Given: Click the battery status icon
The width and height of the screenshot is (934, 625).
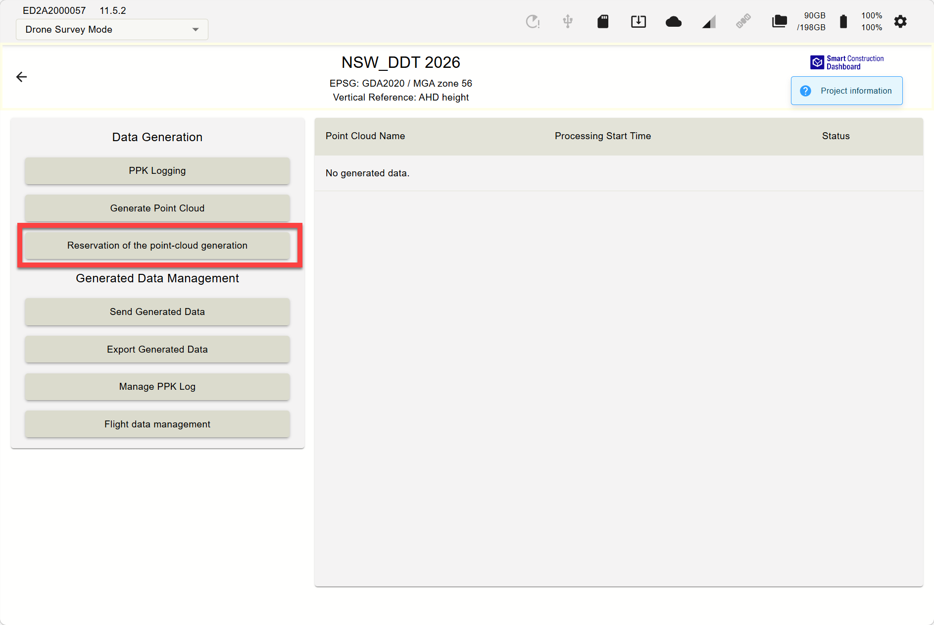Looking at the screenshot, I should pos(843,21).
